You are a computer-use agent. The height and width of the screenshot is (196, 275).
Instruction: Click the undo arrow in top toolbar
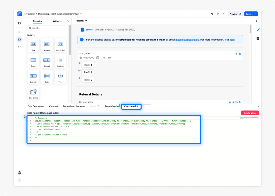[212, 14]
